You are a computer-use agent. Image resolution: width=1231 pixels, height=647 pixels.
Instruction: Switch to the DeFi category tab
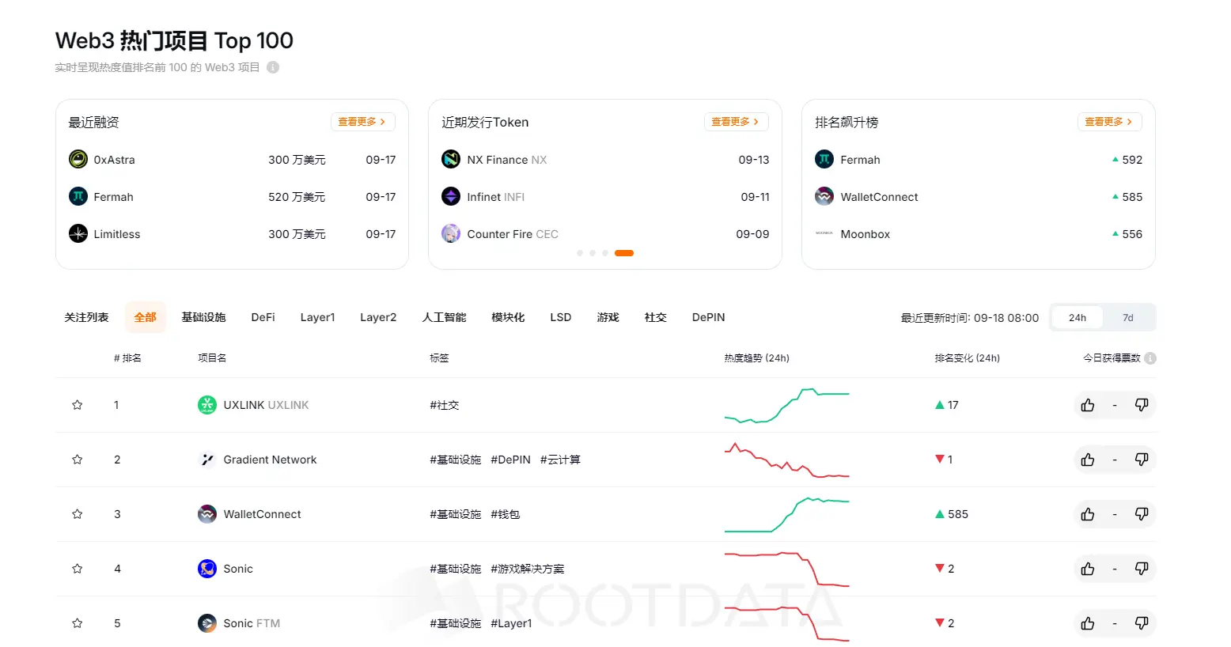pos(263,316)
